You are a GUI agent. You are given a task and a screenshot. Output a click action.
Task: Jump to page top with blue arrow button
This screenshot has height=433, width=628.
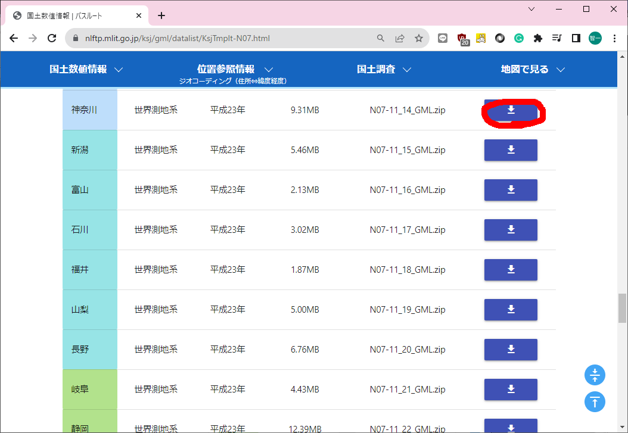[x=595, y=401]
